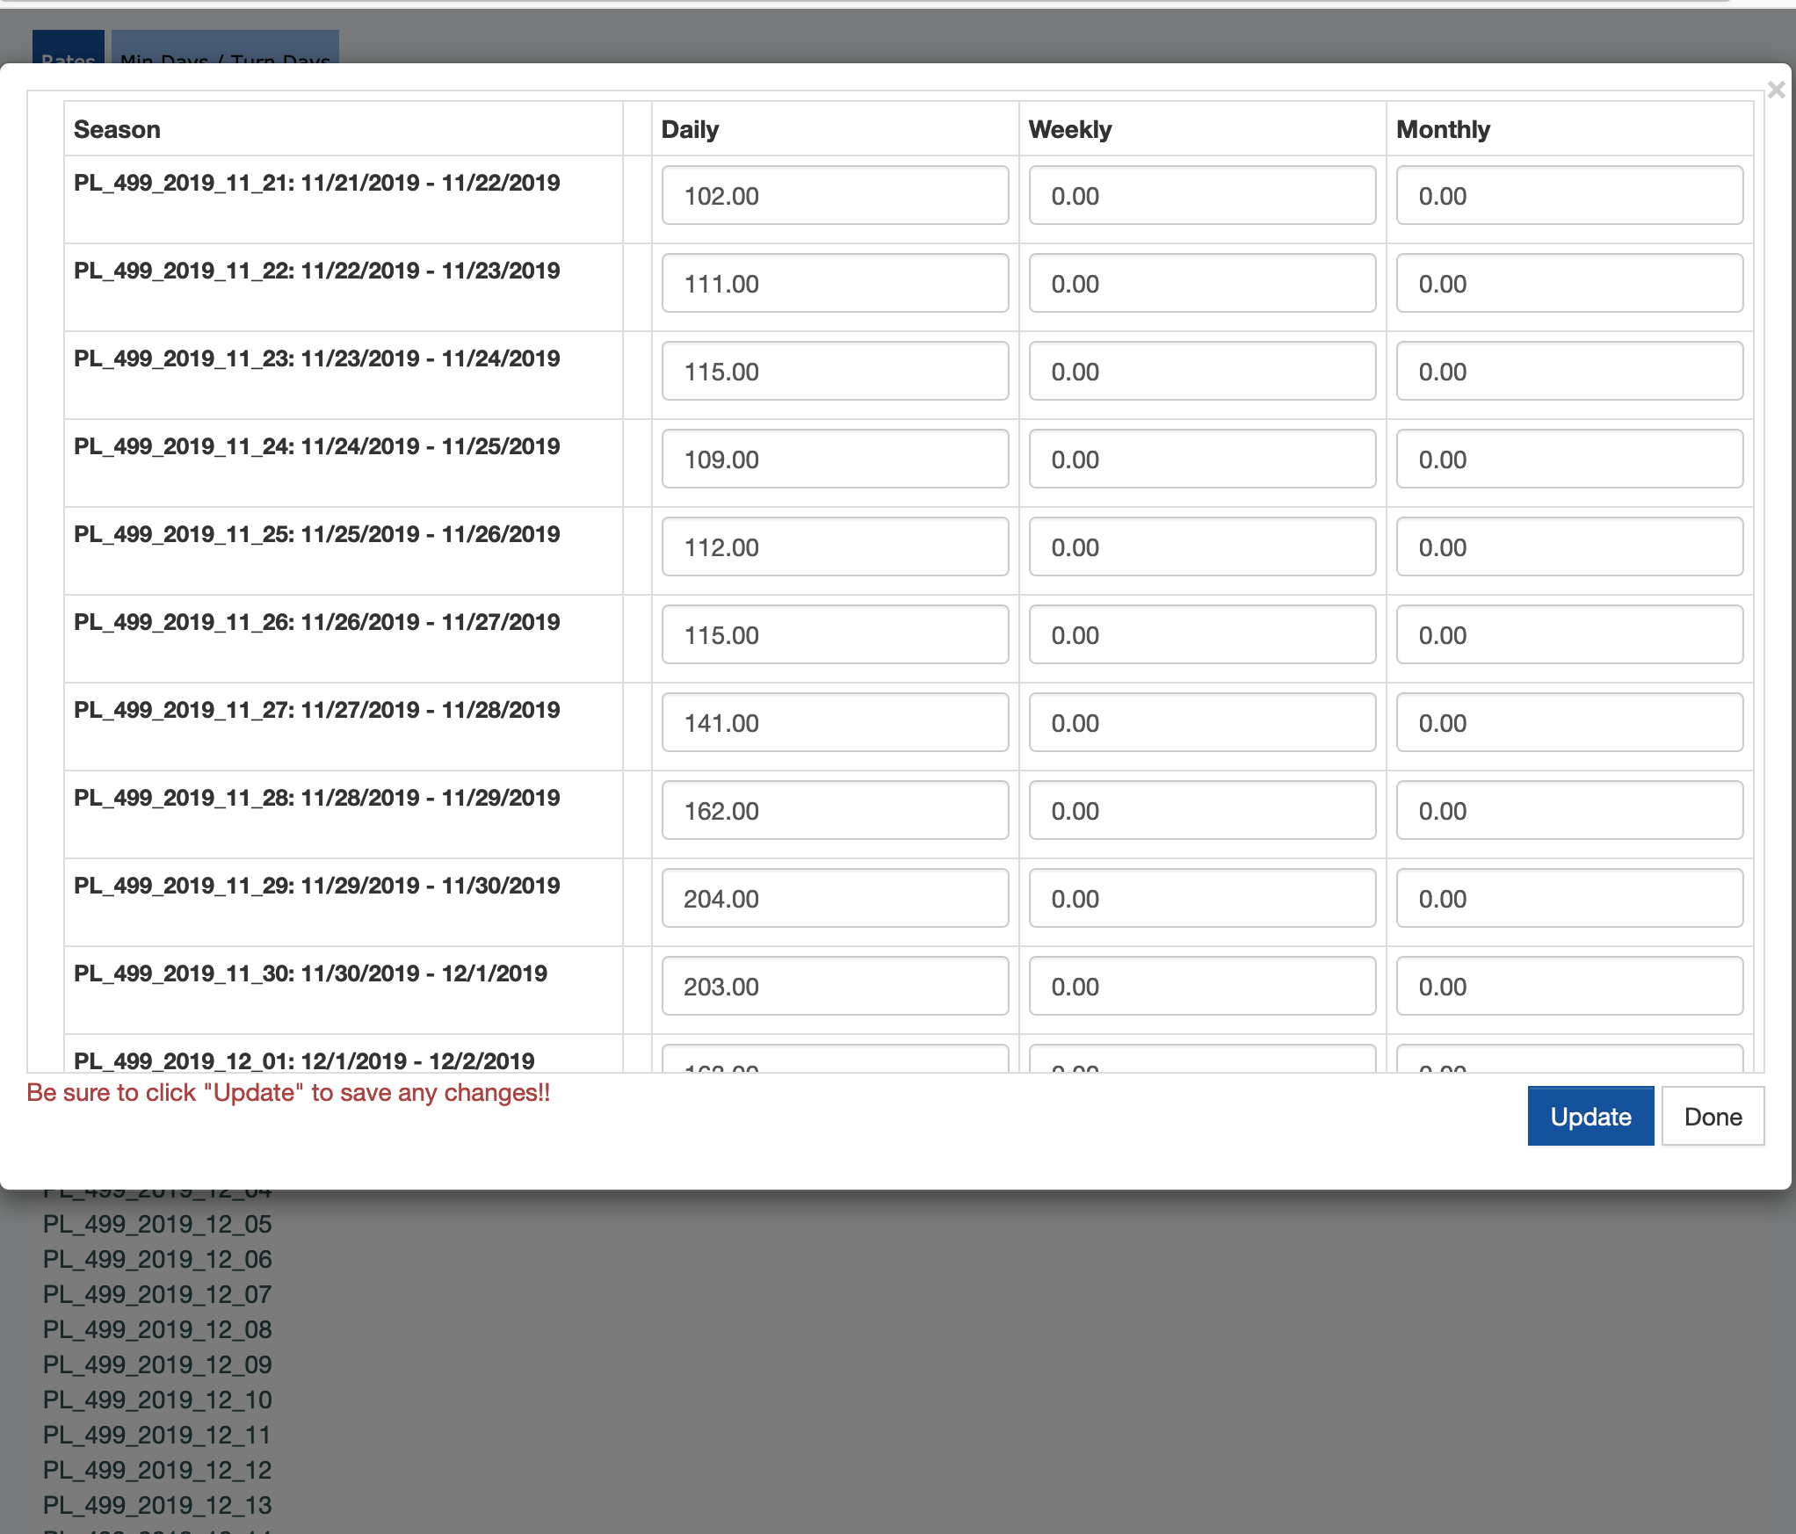Edit daily rate 203.00 for 11/30/2019
This screenshot has height=1534, width=1796.
click(834, 986)
